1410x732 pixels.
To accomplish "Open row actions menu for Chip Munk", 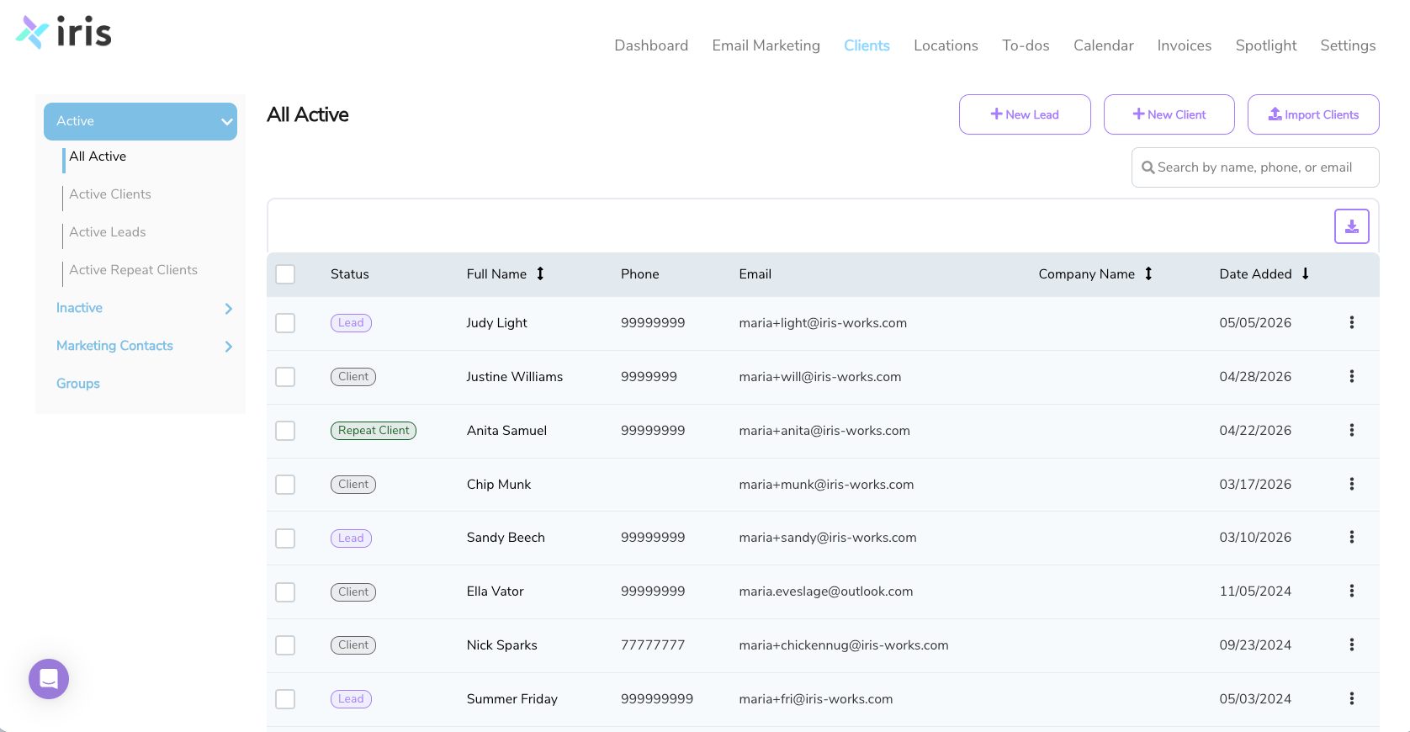I will pyautogui.click(x=1351, y=484).
